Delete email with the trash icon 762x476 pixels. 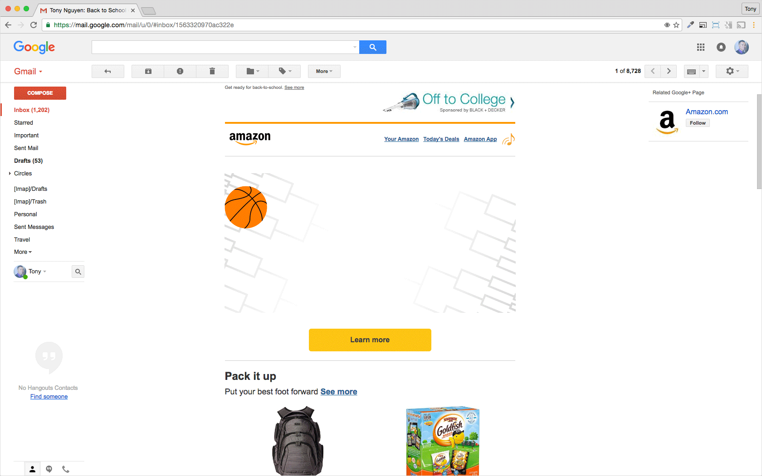tap(212, 71)
